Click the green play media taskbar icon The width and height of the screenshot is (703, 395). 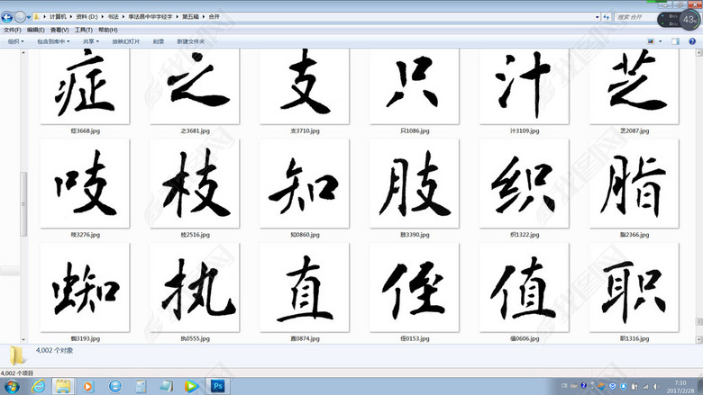pyautogui.click(x=191, y=385)
